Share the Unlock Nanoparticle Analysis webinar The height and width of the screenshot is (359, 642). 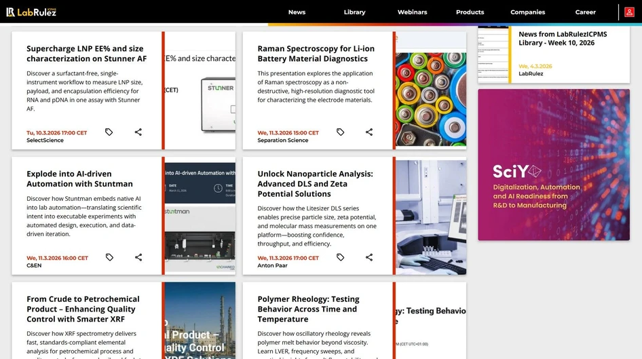click(369, 257)
